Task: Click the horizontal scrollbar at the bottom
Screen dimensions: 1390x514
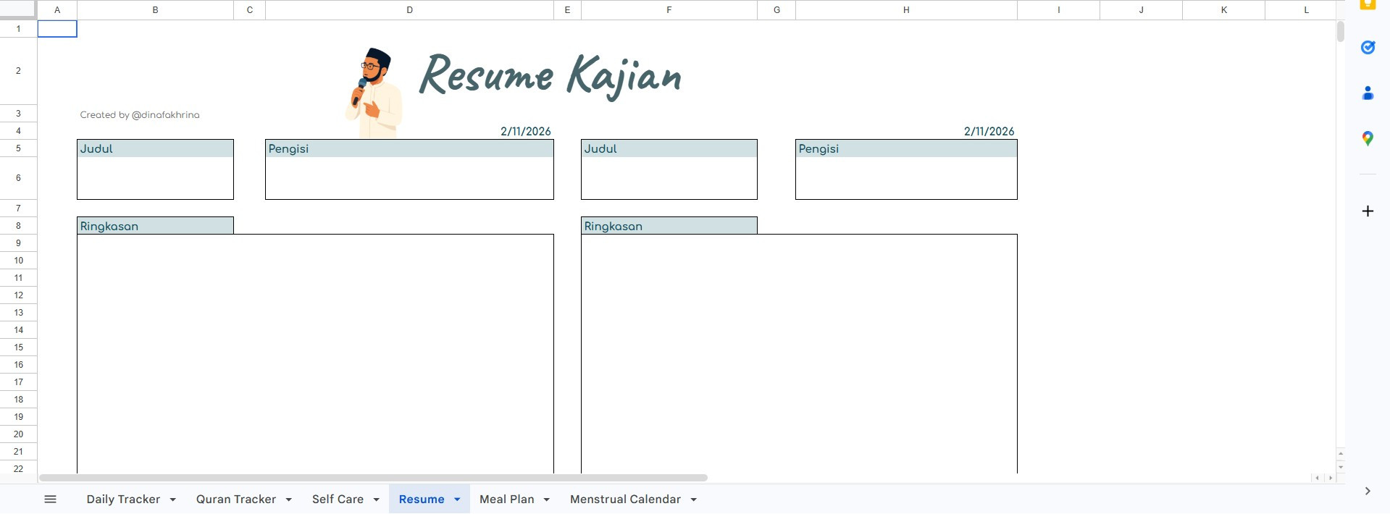Action: tap(373, 478)
